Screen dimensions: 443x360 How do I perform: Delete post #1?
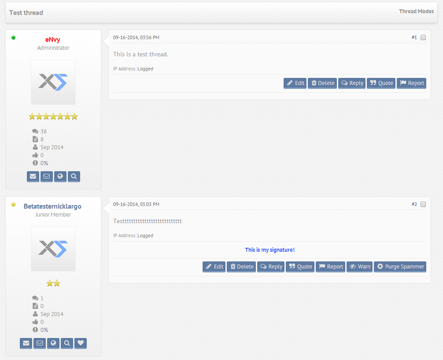coord(322,83)
